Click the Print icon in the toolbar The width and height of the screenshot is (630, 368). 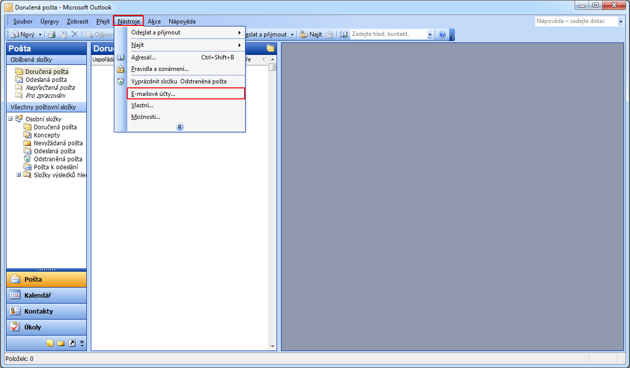[x=52, y=34]
